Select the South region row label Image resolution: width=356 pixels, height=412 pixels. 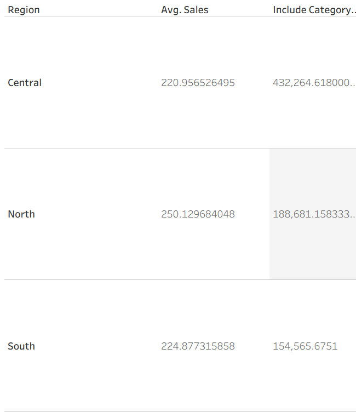tap(21, 346)
